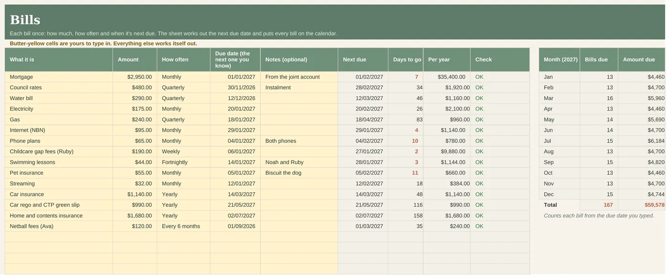Select the Water bill next due 12/03/2027
This screenshot has width=670, height=279.
(x=363, y=98)
